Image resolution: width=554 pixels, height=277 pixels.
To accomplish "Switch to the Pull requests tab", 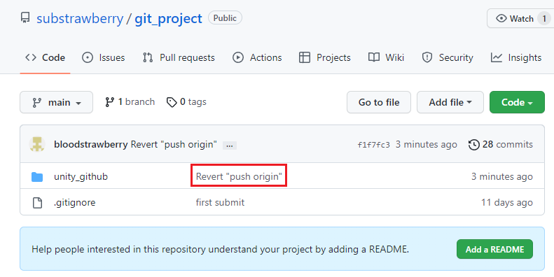I will (179, 57).
